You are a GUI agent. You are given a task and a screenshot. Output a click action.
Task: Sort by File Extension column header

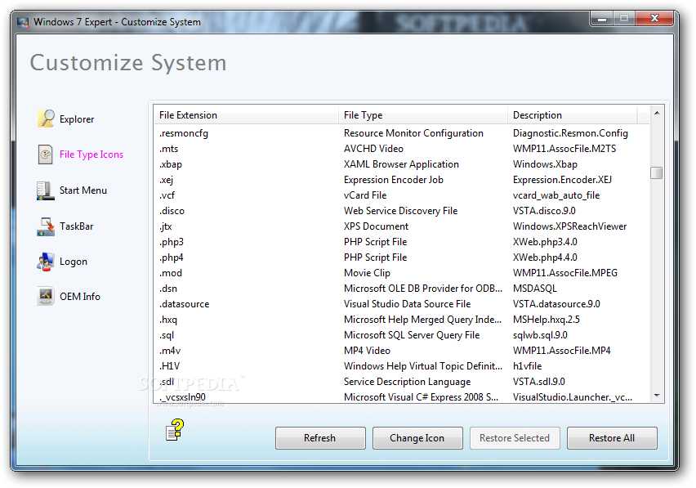[247, 115]
